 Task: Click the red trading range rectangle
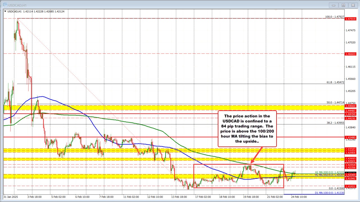[239, 164]
